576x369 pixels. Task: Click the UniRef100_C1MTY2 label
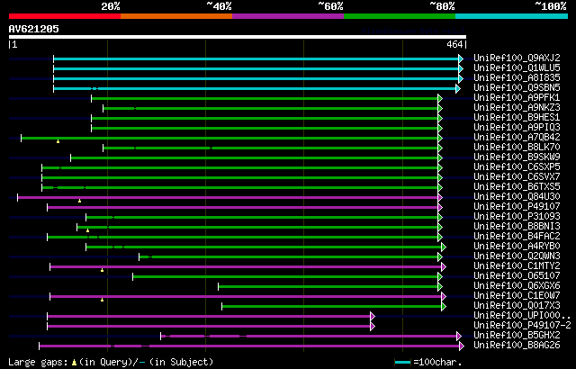click(517, 266)
